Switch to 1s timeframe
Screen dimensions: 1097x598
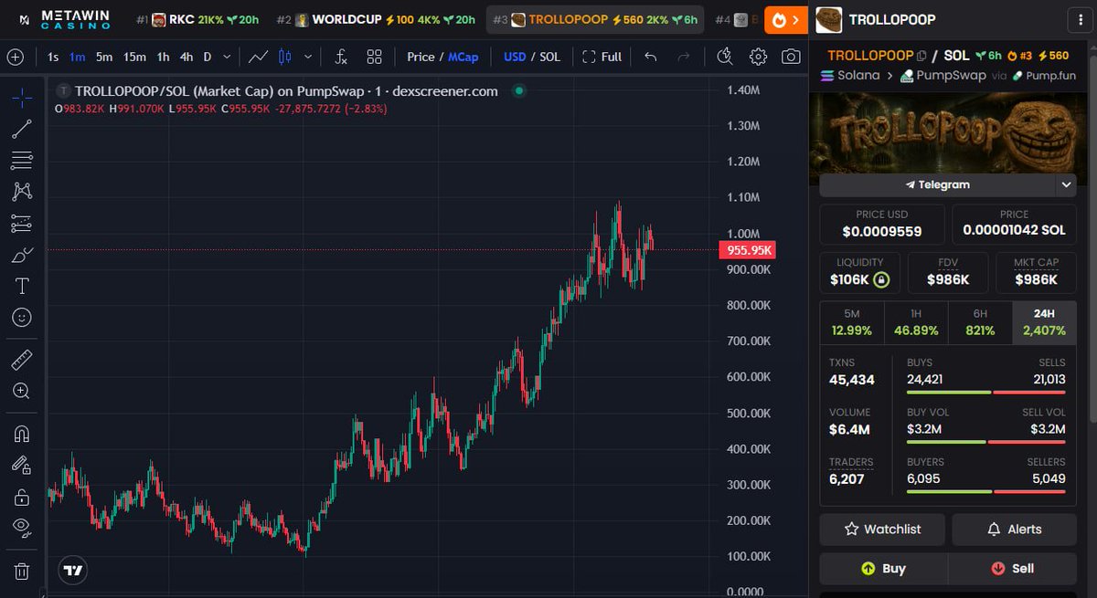pyautogui.click(x=53, y=57)
